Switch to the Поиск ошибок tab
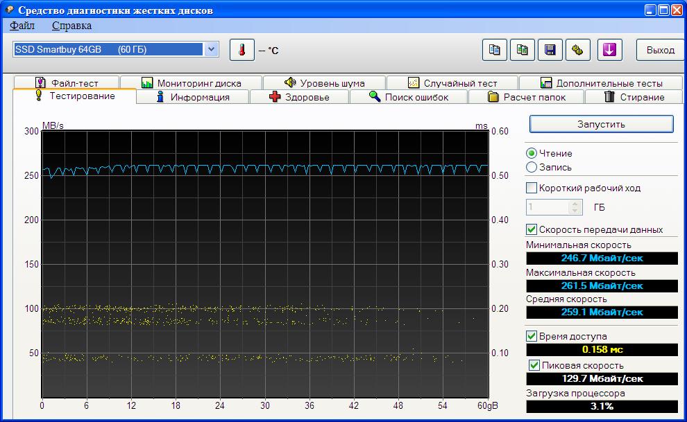687x422 pixels. click(409, 97)
